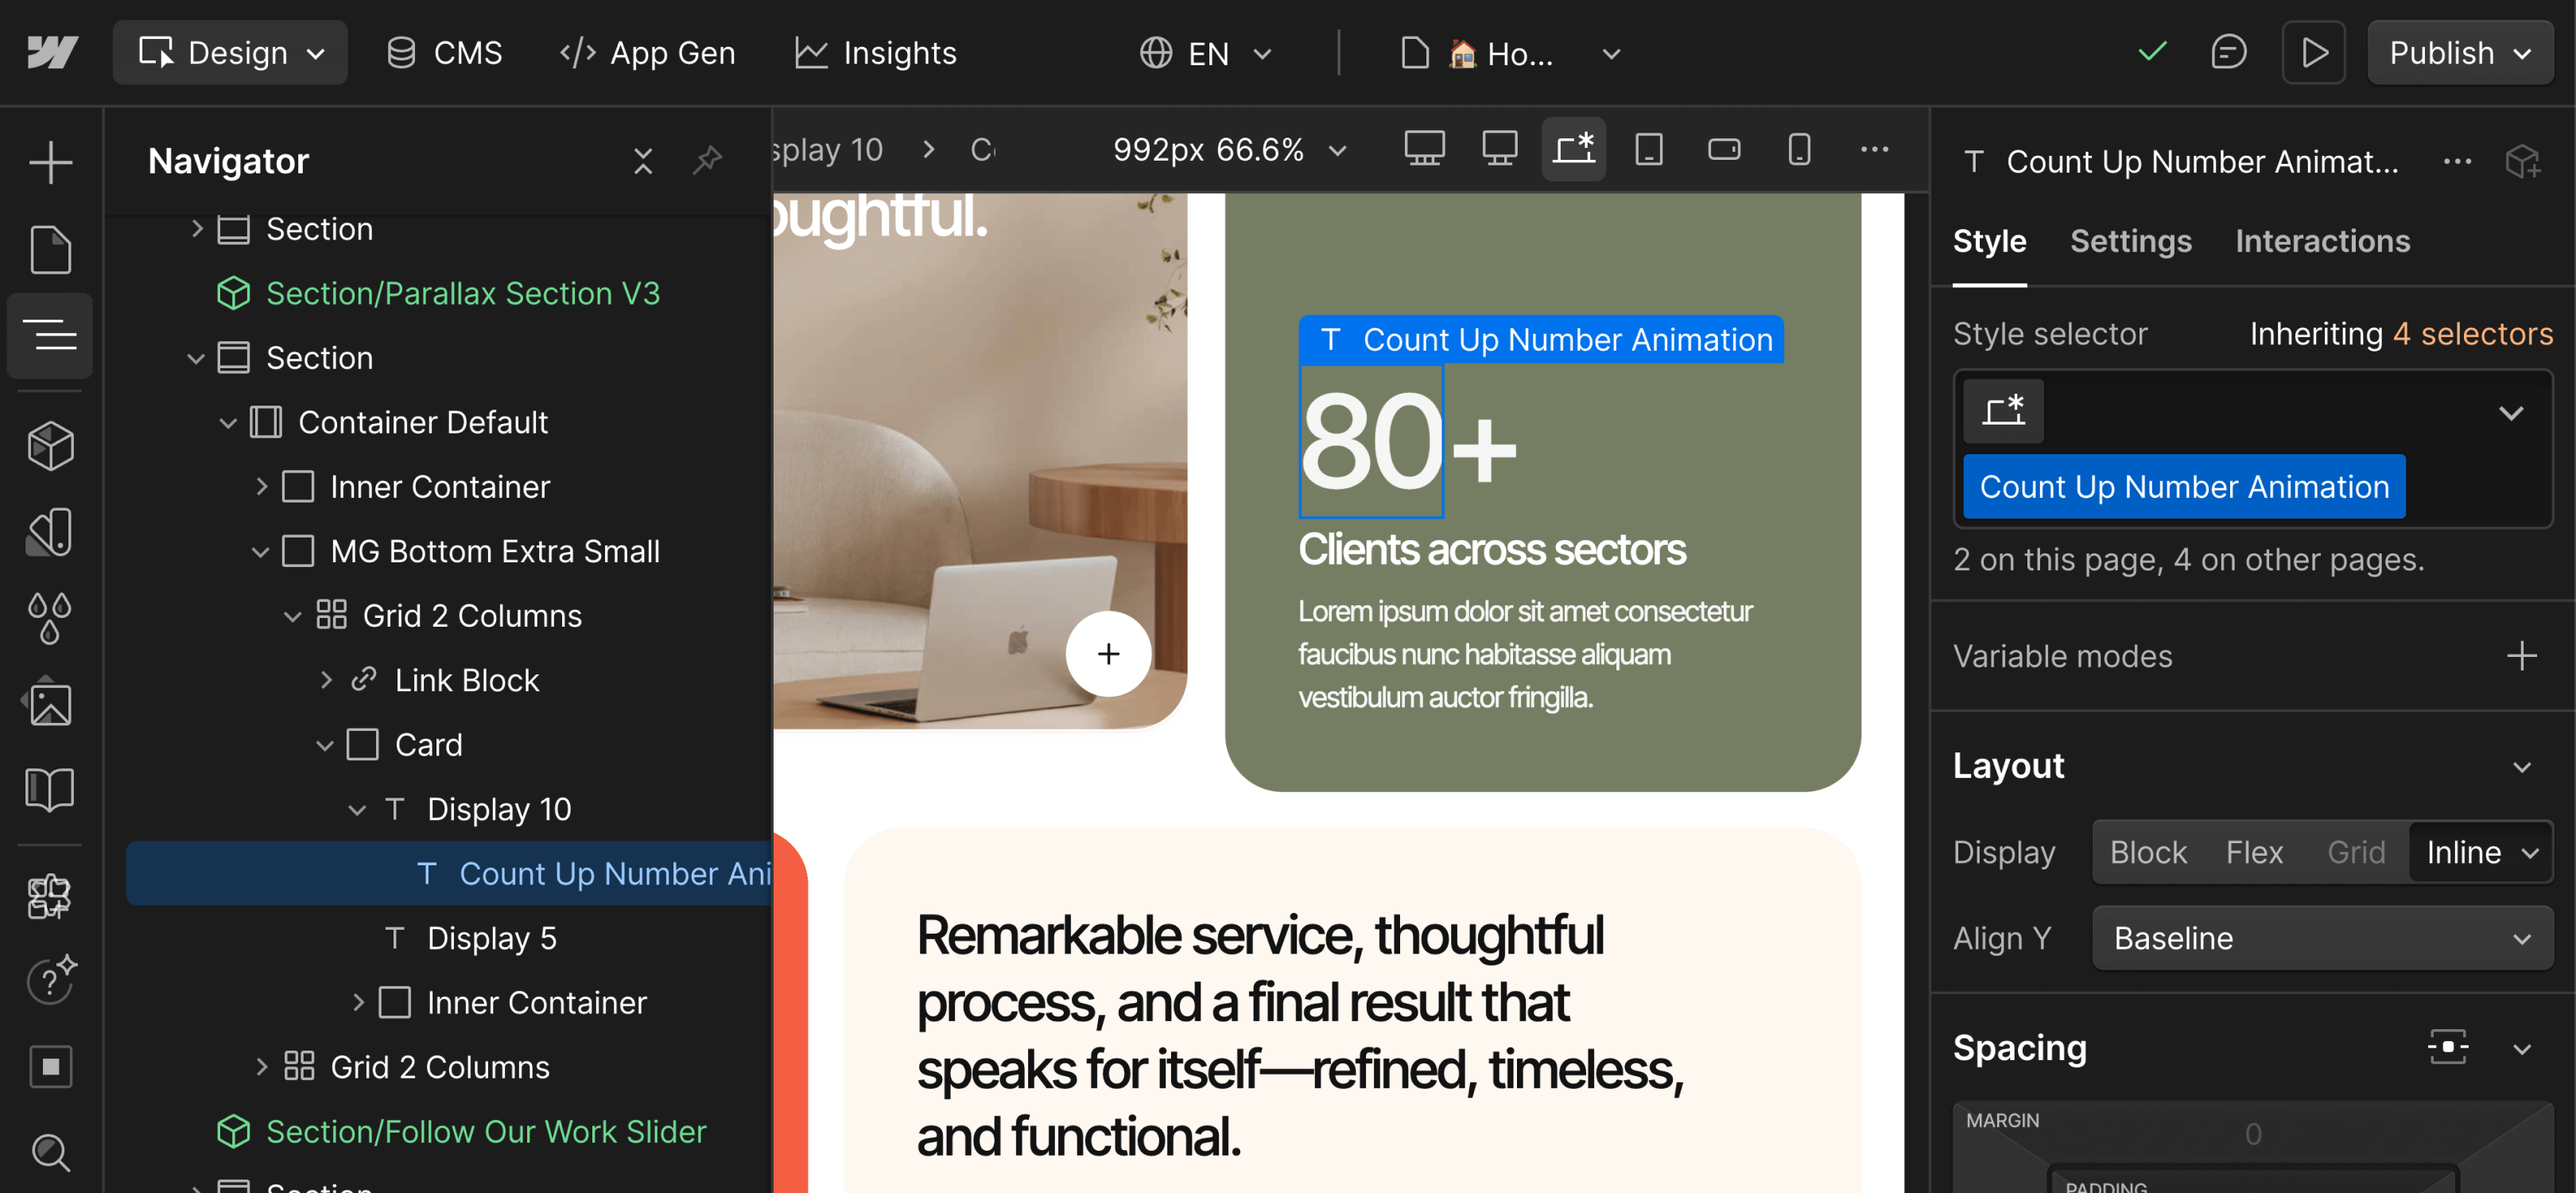
Task: Open the Inline display dropdown
Action: click(2481, 852)
